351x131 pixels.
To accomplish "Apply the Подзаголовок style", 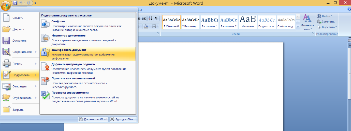I will [x=267, y=22].
